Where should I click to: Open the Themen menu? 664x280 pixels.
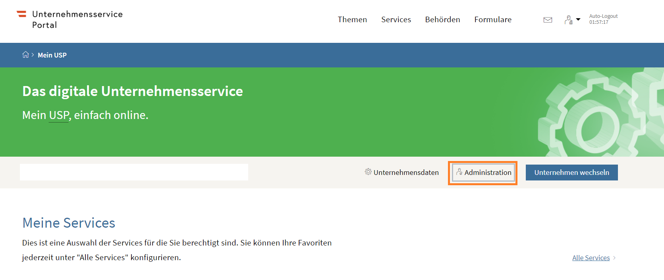tap(352, 19)
